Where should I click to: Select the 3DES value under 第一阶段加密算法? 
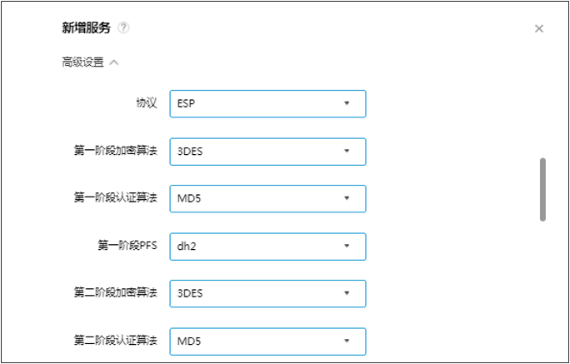tap(188, 152)
